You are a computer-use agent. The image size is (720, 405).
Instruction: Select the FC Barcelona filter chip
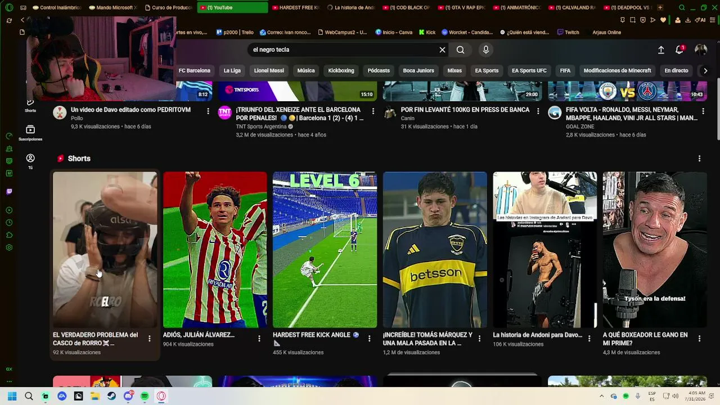tap(194, 70)
